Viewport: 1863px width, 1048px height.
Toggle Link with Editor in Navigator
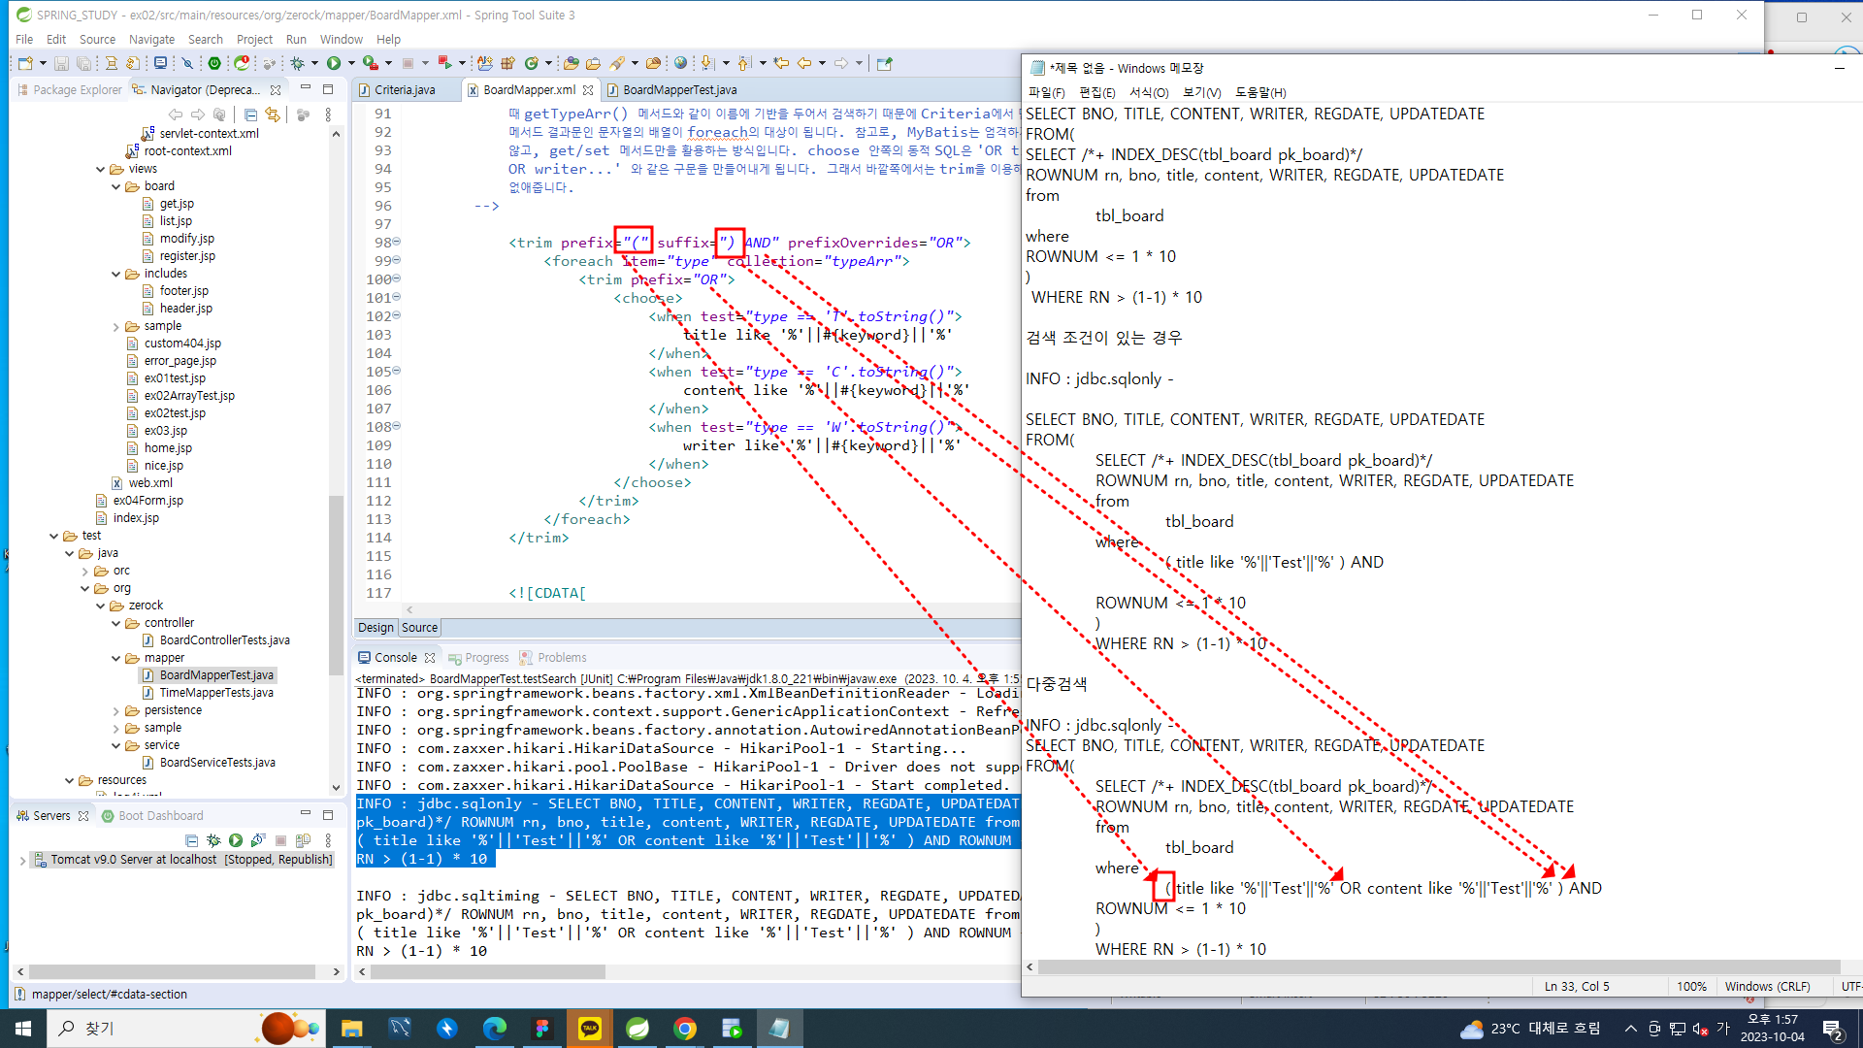(273, 115)
